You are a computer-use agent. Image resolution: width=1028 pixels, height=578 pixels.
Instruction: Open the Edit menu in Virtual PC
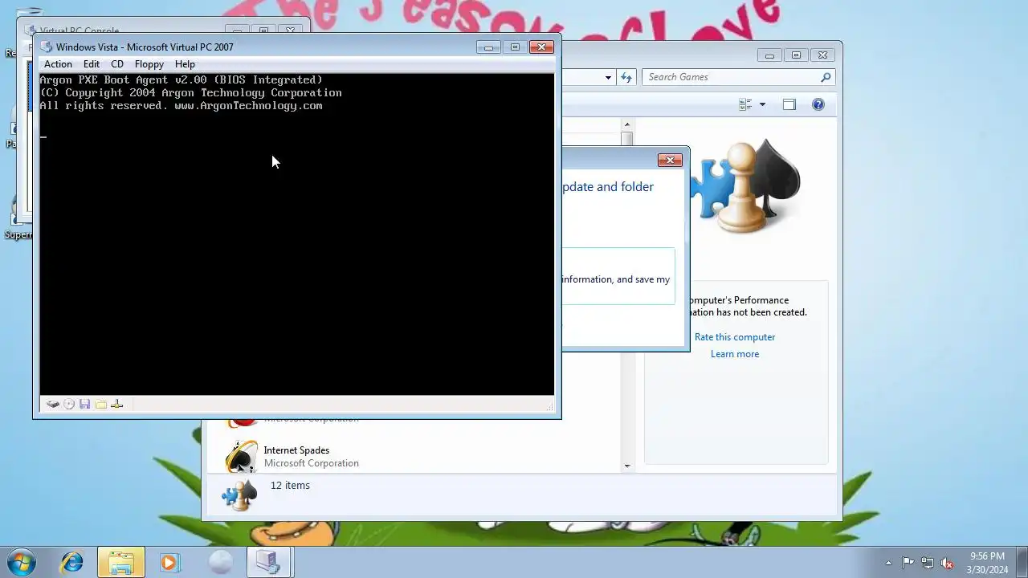coord(92,64)
